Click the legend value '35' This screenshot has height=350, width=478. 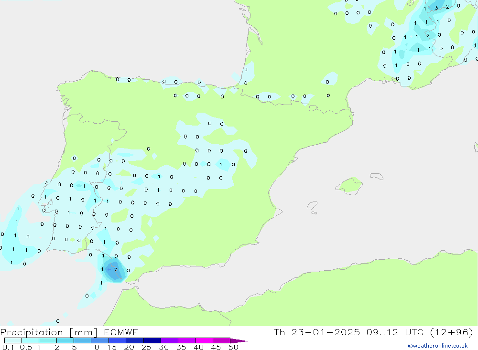(181, 347)
